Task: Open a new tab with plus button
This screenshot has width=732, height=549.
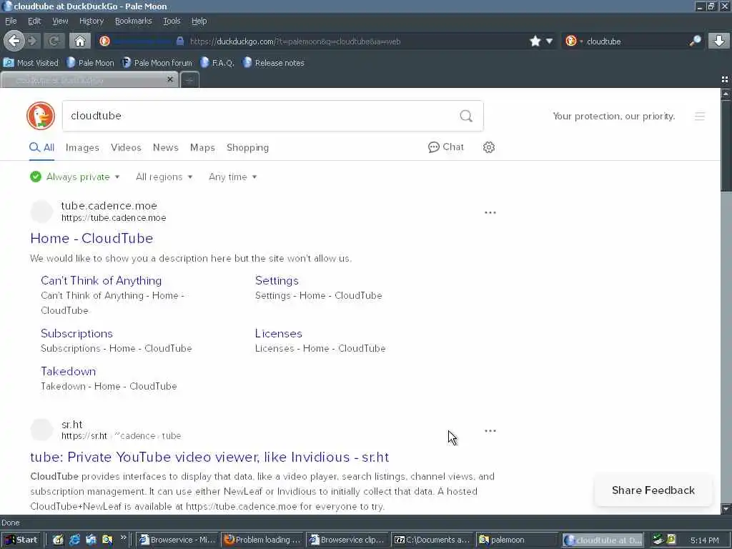Action: click(x=189, y=80)
